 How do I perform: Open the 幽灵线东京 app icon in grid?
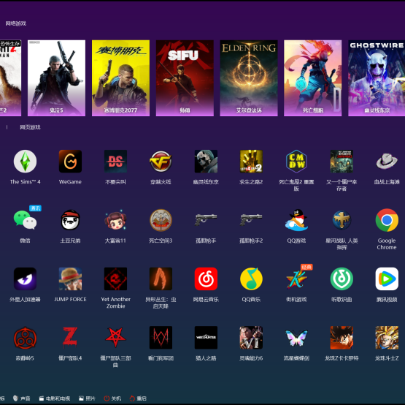pyautogui.click(x=206, y=162)
